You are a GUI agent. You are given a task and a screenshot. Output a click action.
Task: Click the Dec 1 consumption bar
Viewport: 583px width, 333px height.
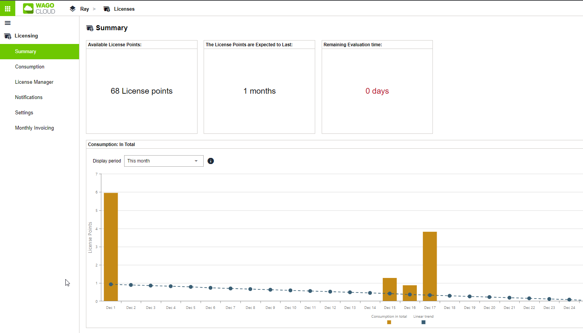(x=111, y=247)
